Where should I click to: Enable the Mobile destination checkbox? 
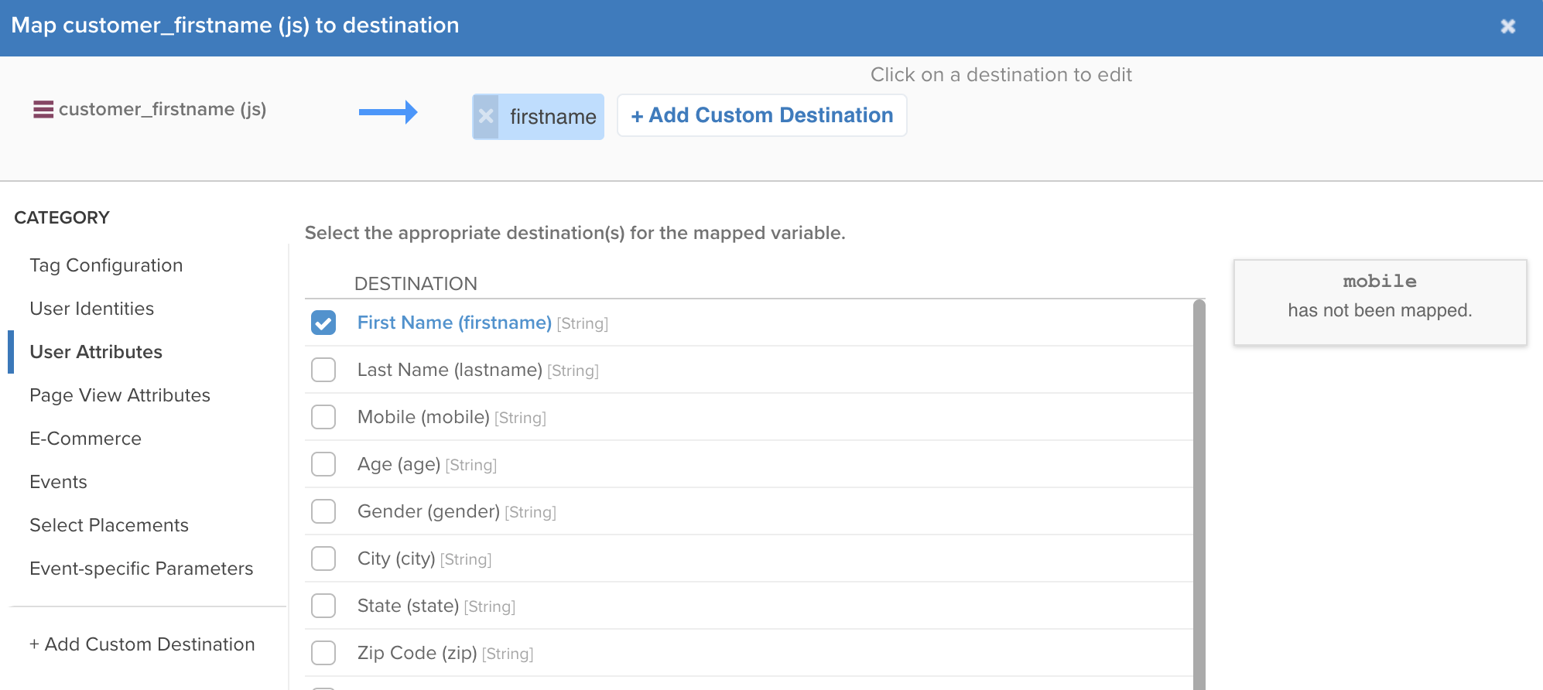tap(323, 417)
